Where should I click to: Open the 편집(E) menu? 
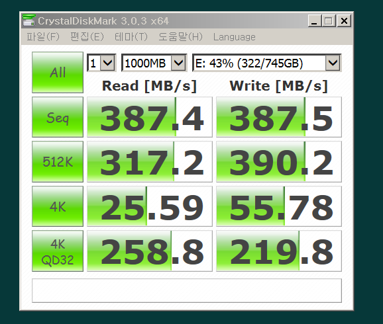point(87,37)
